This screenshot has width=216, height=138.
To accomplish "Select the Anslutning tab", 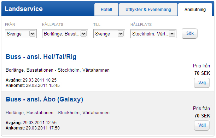I will (195, 10).
